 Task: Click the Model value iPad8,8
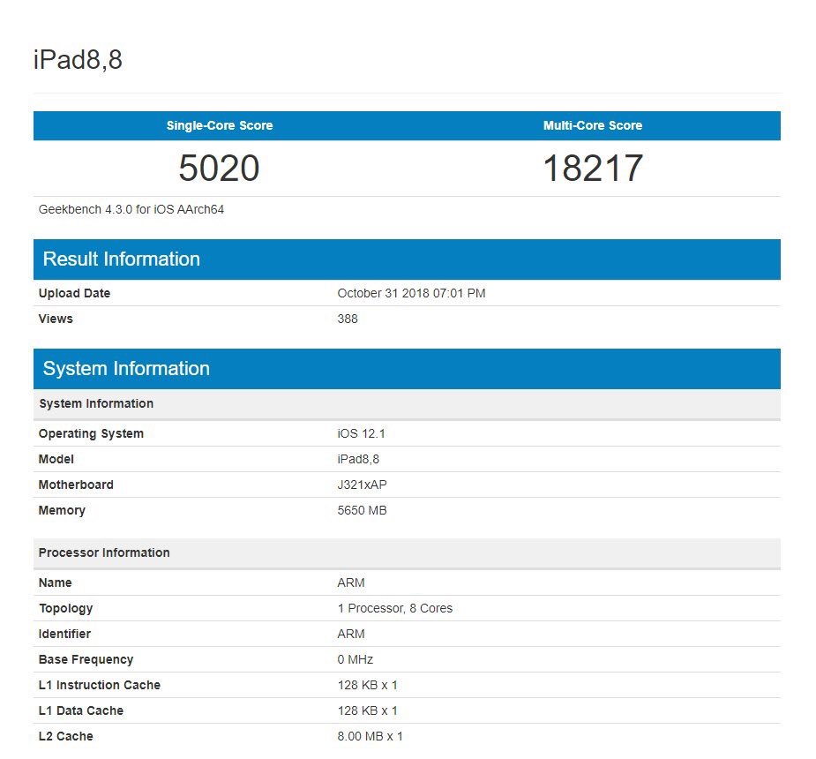358,459
